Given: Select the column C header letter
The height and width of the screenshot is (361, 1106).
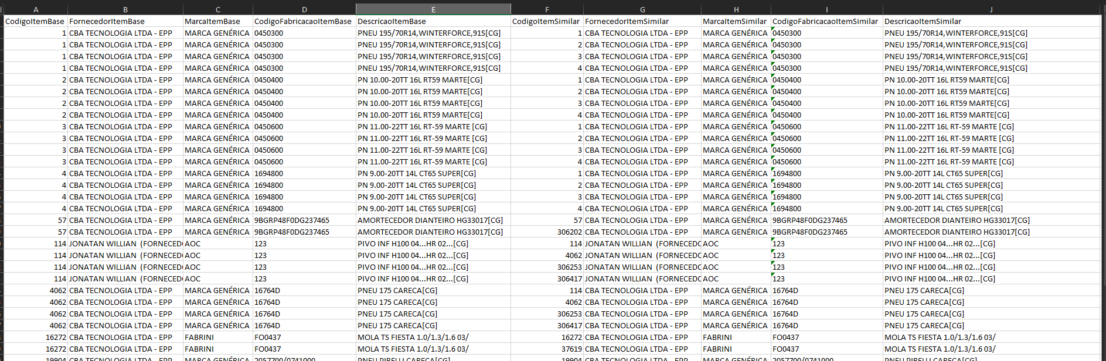Looking at the screenshot, I should click(x=218, y=9).
